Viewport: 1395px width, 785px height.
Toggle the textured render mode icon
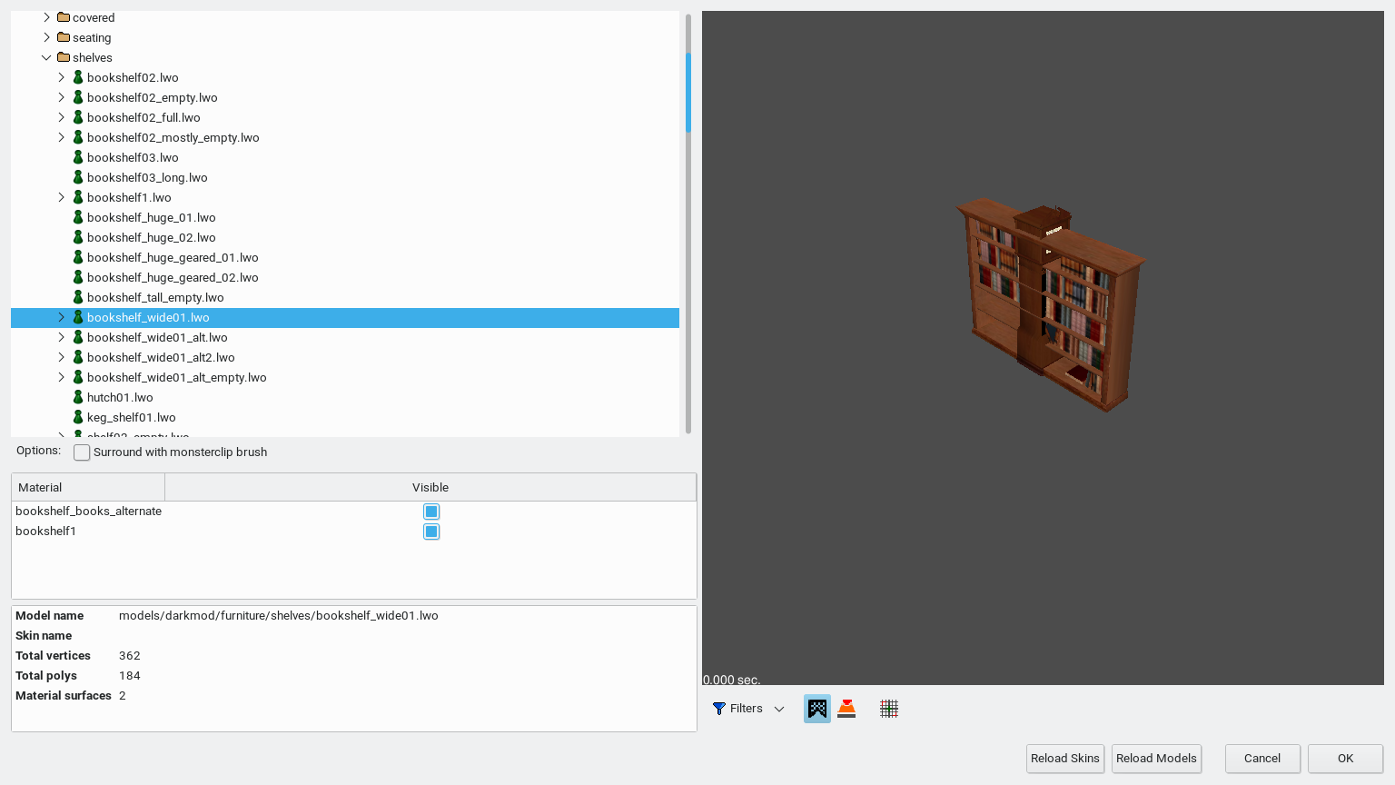(816, 709)
